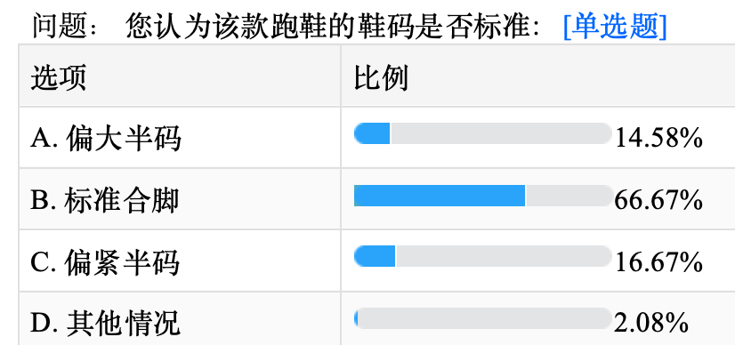Click the gray unfilled part of 偏紧半码 bar
This screenshot has width=735, height=345.
point(504,256)
